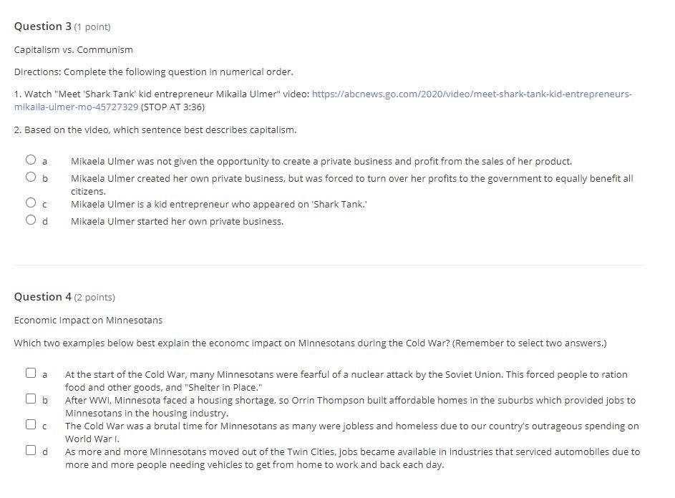Screen dimensions: 675x498
Task: Click the 'Cold War was a brutal time' answer text
Action: click(x=351, y=426)
